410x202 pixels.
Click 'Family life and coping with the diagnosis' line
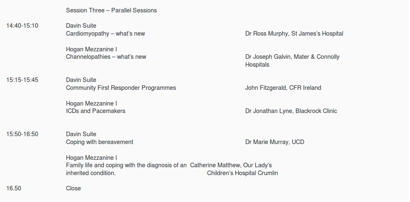pyautogui.click(x=126, y=165)
